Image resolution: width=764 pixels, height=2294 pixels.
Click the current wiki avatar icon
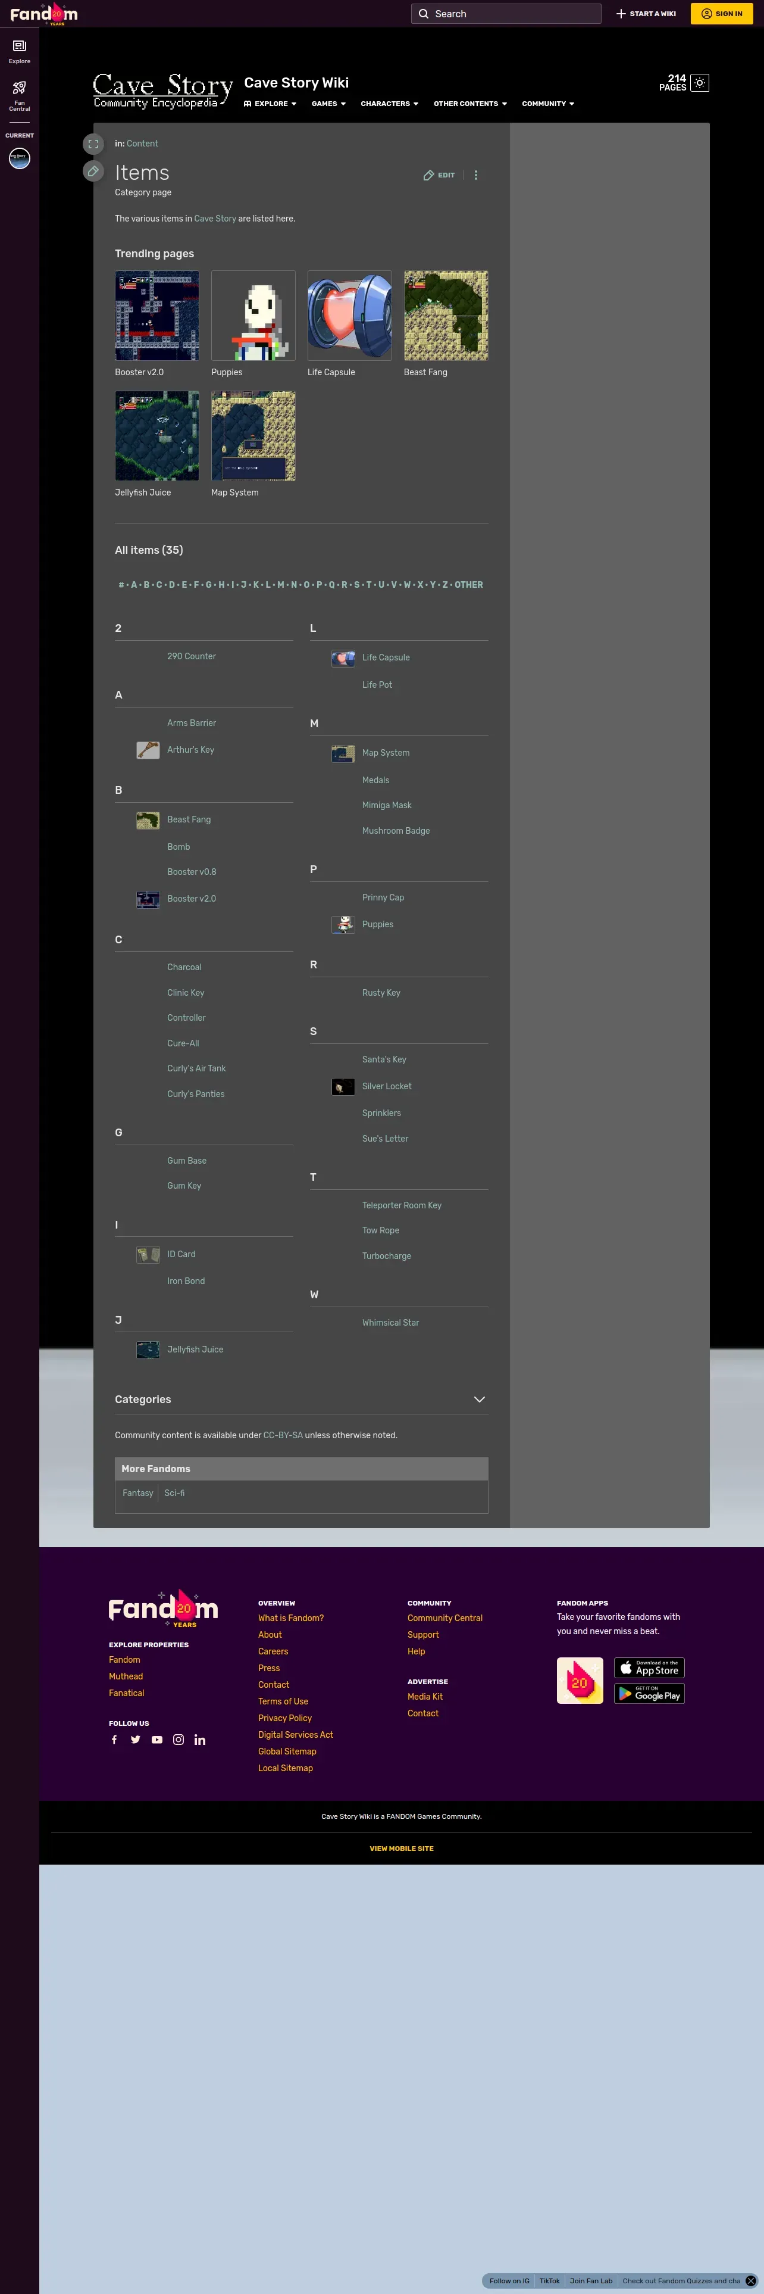pos(20,158)
